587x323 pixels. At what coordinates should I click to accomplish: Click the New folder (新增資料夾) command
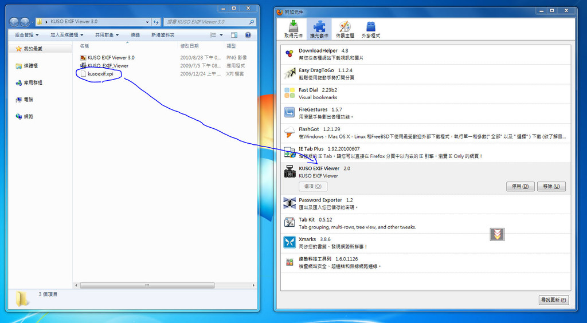[163, 35]
